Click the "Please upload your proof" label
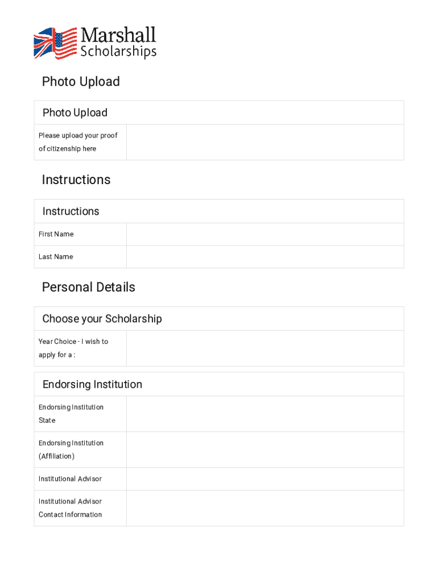Screen dimensions: 438x582 [78, 136]
